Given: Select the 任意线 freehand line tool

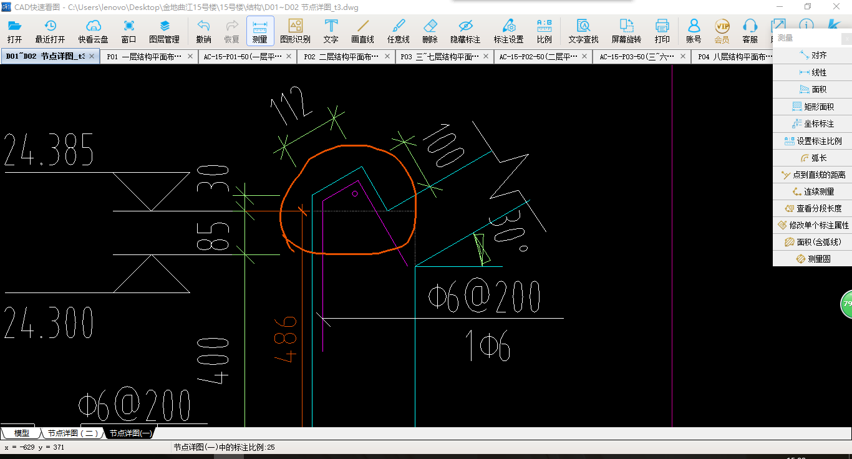Looking at the screenshot, I should [x=398, y=31].
